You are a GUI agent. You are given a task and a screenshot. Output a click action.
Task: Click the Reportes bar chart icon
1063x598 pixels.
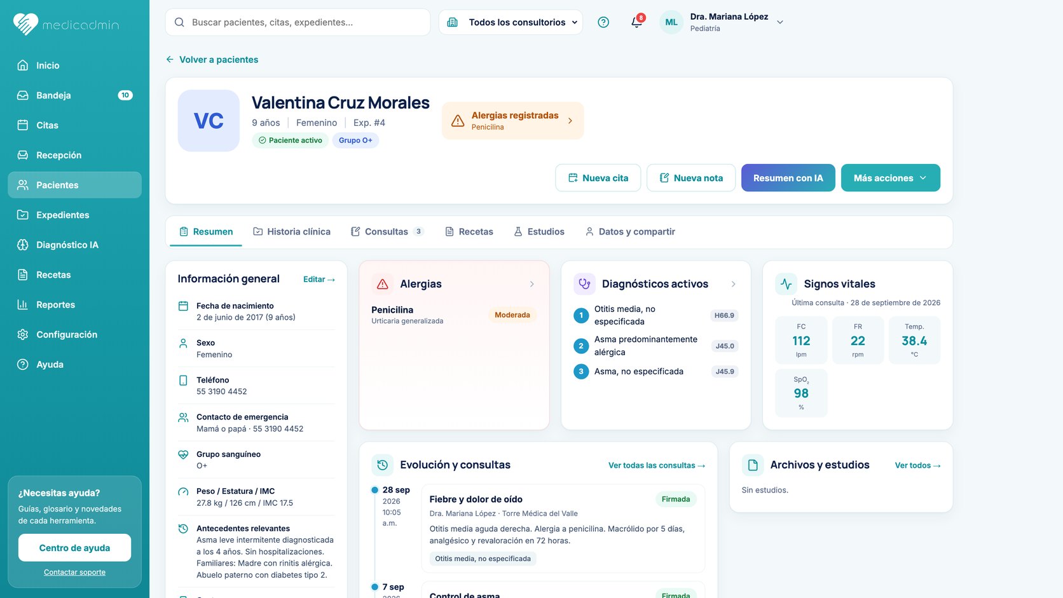tap(23, 304)
